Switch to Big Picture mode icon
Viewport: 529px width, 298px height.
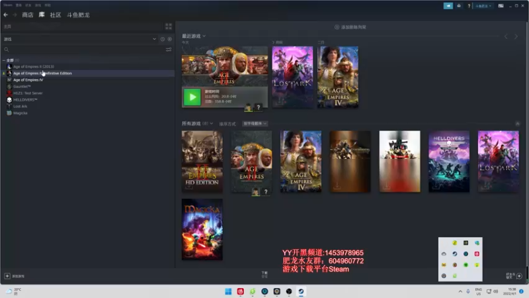[501, 6]
